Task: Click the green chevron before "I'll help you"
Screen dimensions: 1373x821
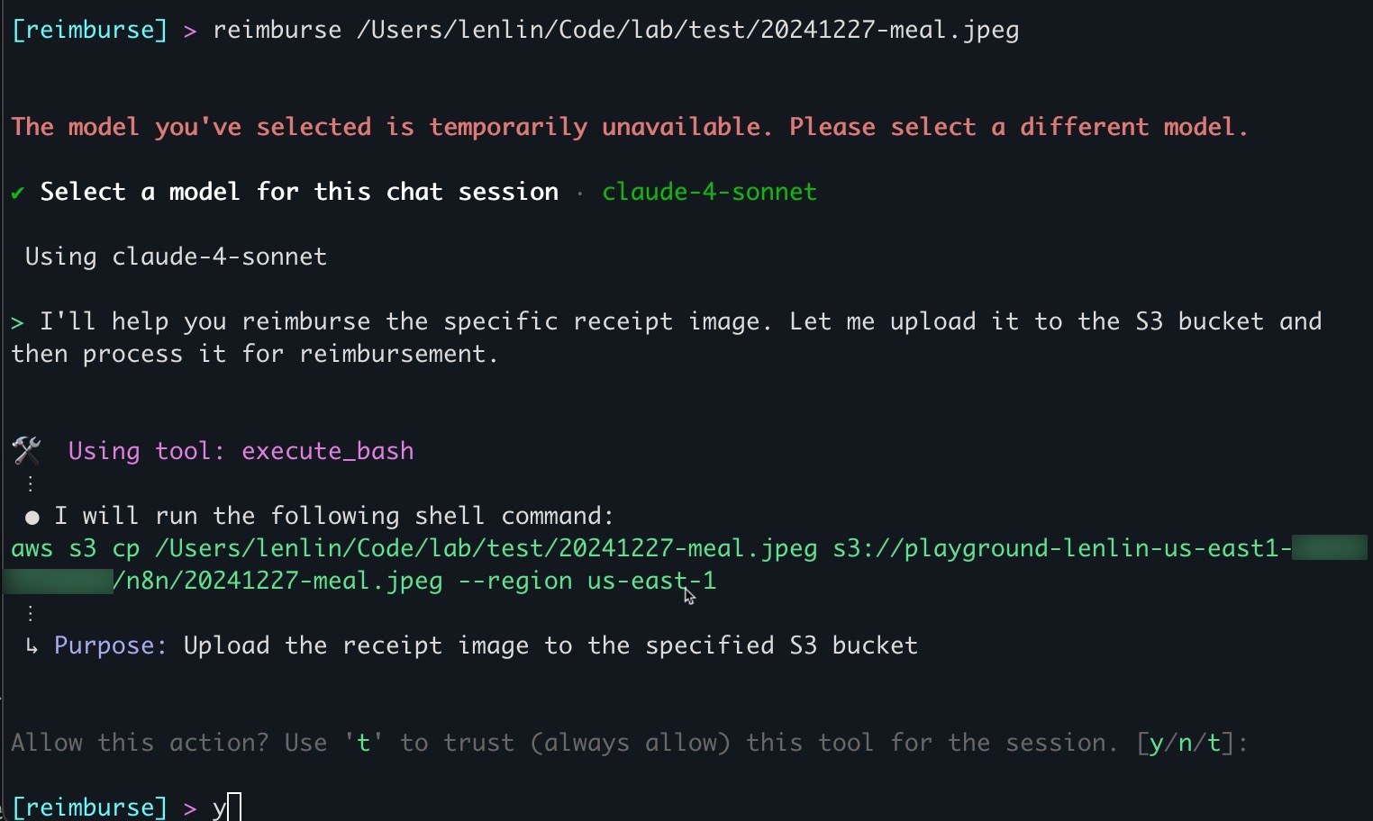Action: 18,321
